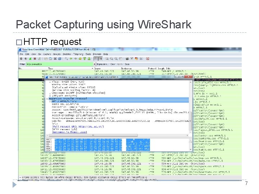This screenshot has width=259, height=194.
Task: Open the Telephony menu
Action: (x=78, y=54)
